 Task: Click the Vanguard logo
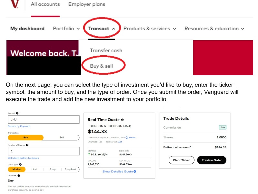[x=14, y=5]
